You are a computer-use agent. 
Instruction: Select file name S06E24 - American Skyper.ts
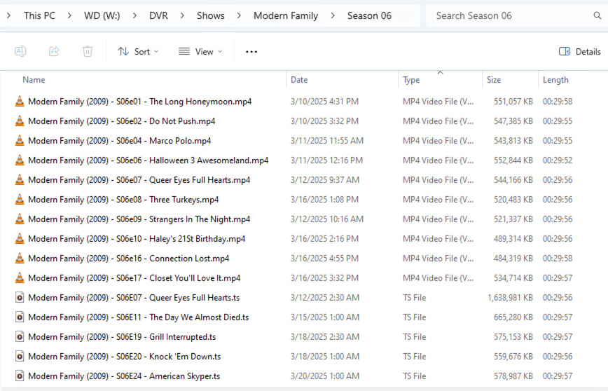coord(124,376)
